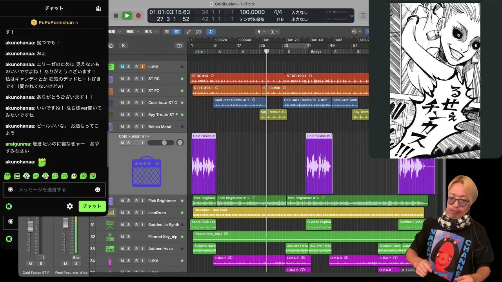Click the green チャット send button
502x282 pixels.
(92, 206)
